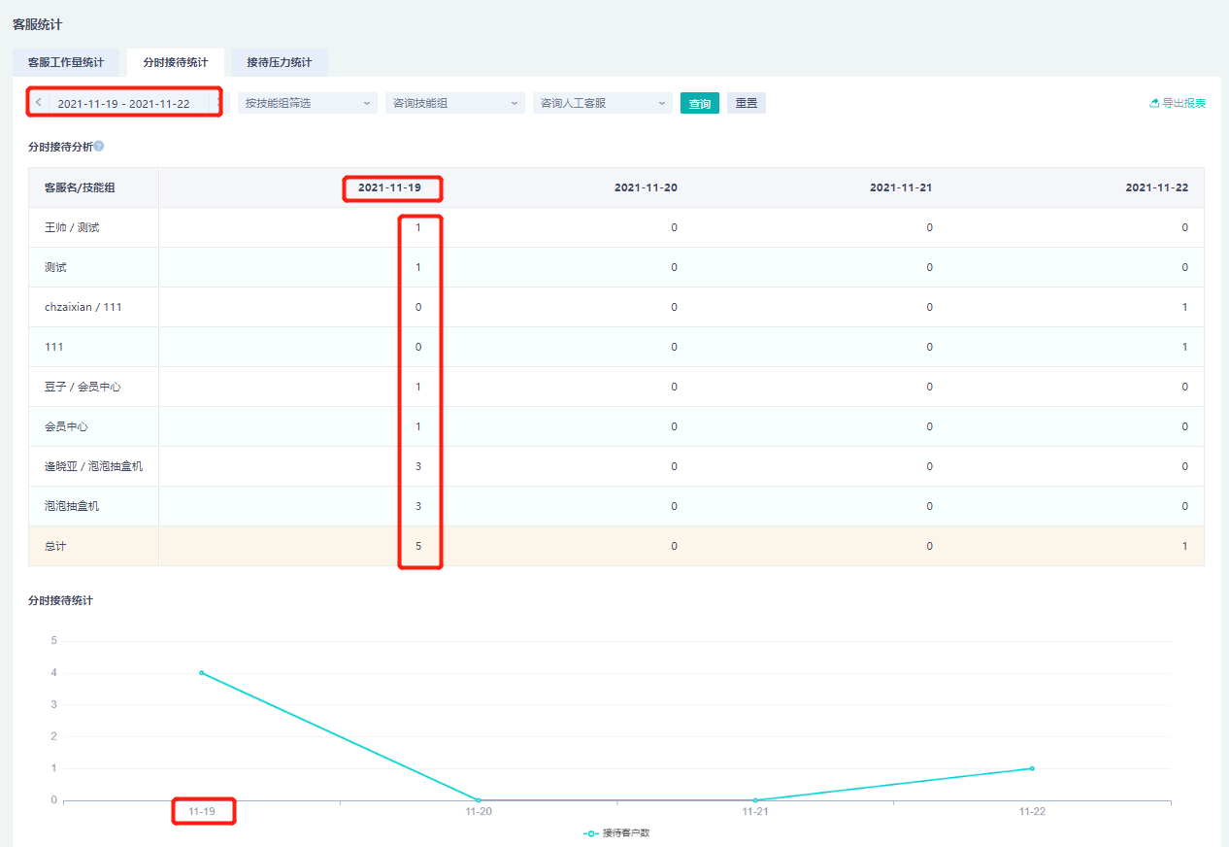Click chzaixian / 111 value under 2021-11-22
Viewport: 1229px width, 847px height.
[1185, 307]
